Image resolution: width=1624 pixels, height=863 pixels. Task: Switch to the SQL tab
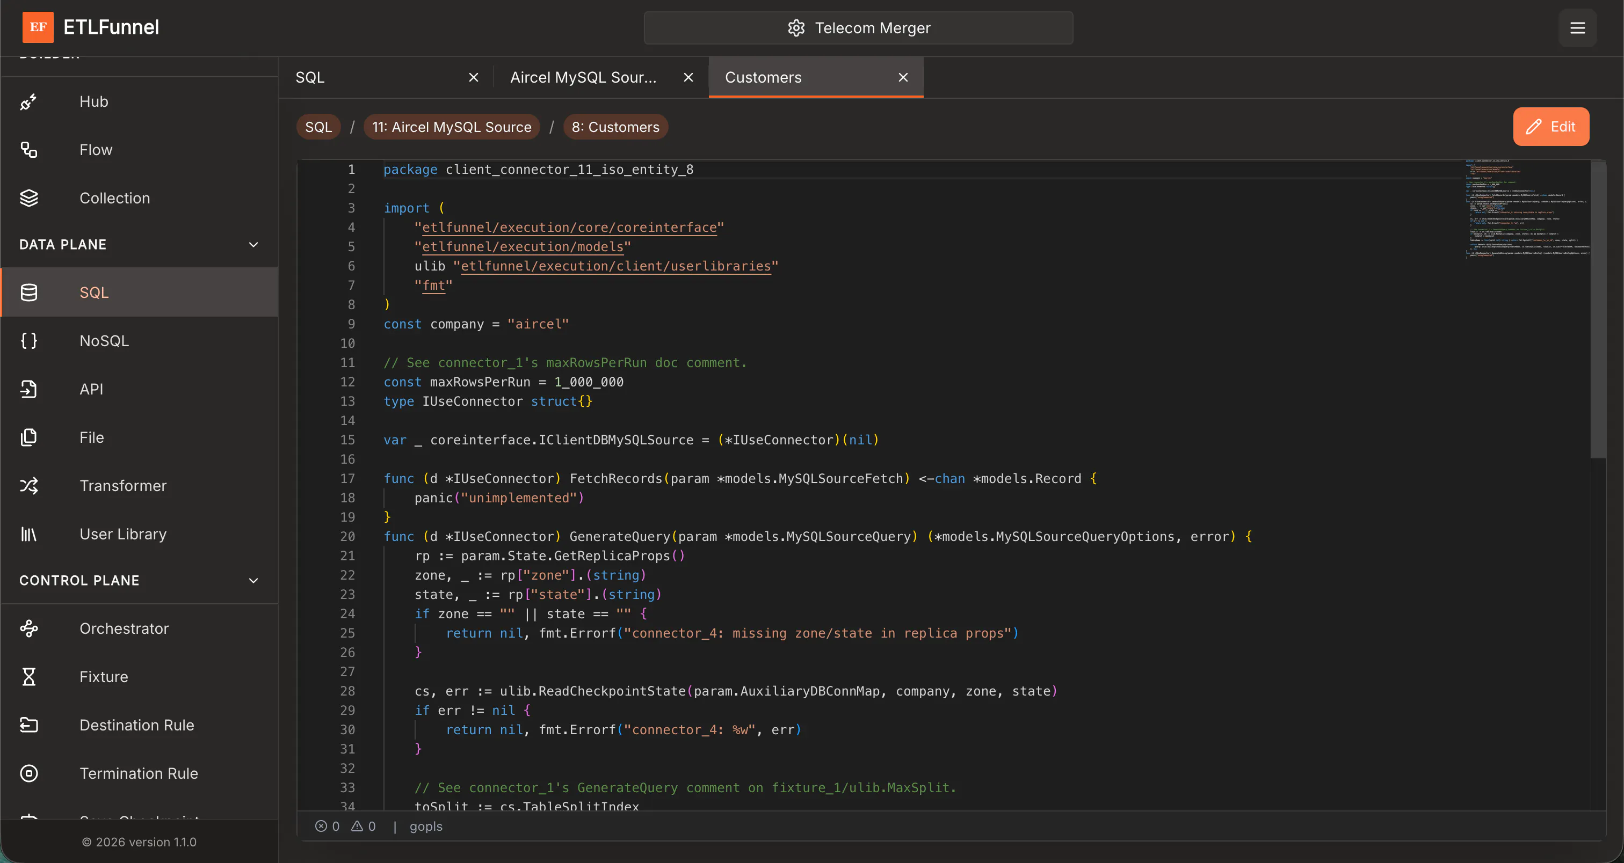386,77
